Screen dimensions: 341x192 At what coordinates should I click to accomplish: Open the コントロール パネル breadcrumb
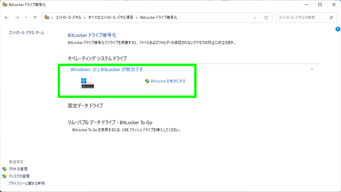pyautogui.click(x=68, y=17)
